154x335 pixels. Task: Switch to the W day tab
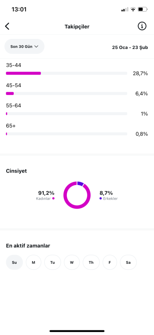tap(72, 263)
